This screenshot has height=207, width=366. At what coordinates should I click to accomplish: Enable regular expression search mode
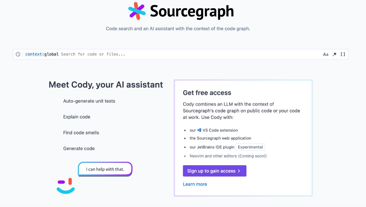[x=334, y=54]
